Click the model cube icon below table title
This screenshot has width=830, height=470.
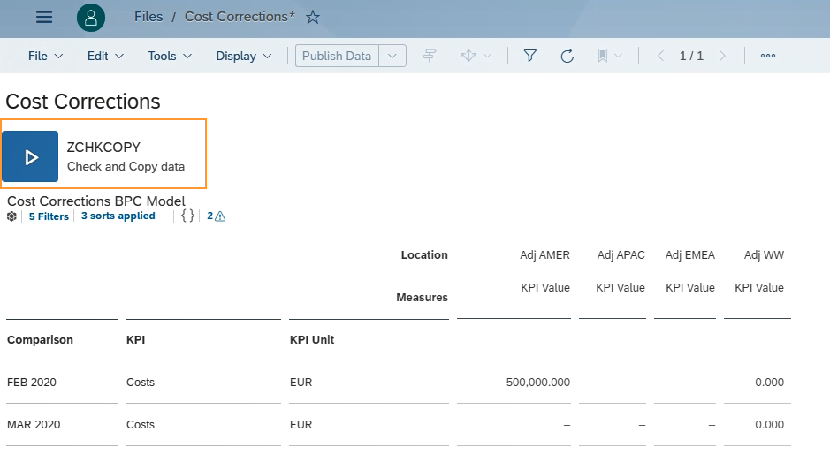pos(11,216)
